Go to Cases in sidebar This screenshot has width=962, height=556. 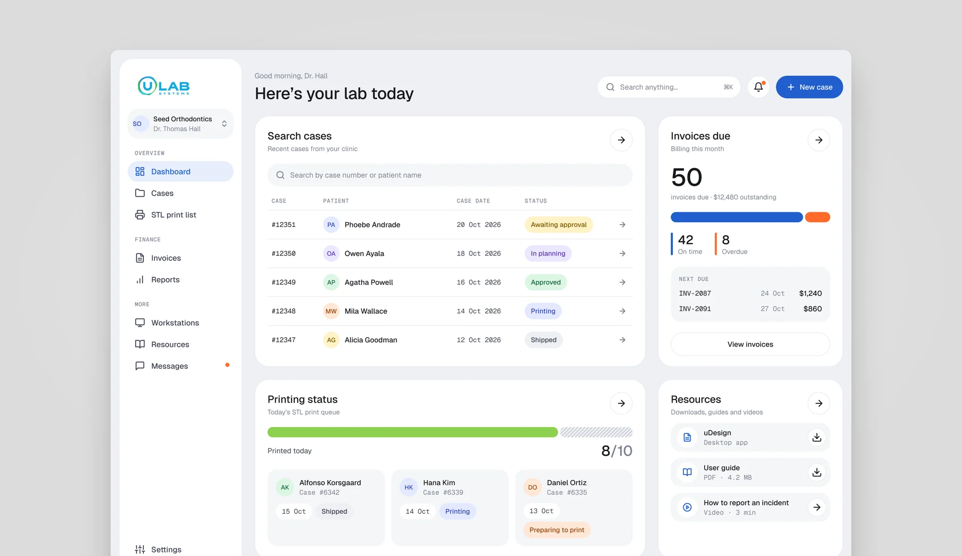pyautogui.click(x=180, y=193)
